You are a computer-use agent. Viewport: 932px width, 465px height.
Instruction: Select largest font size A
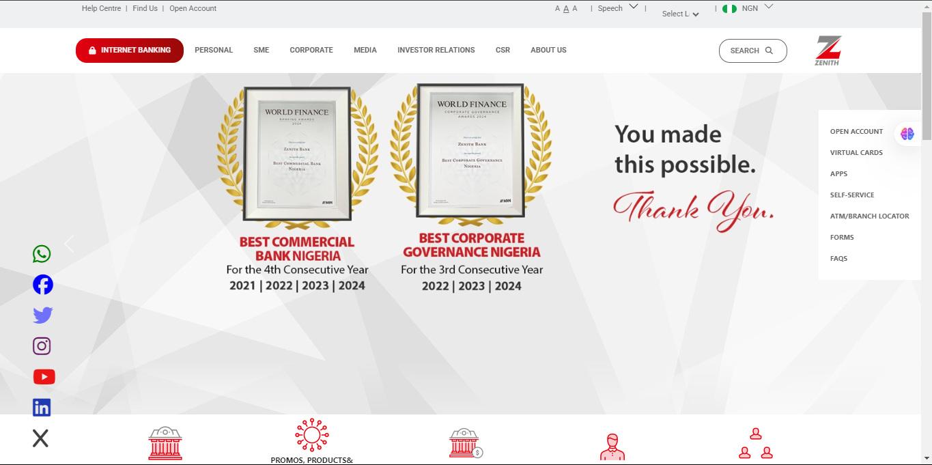point(575,8)
